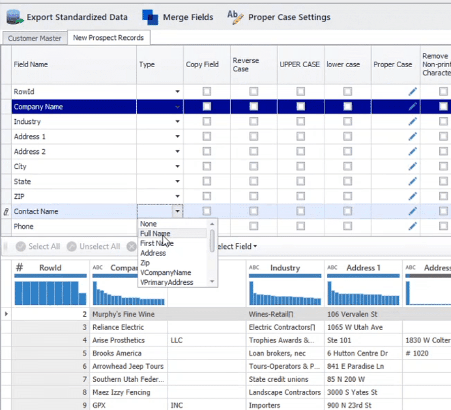
Task: Edit Proper Case pencil for Industry row
Action: click(x=412, y=121)
